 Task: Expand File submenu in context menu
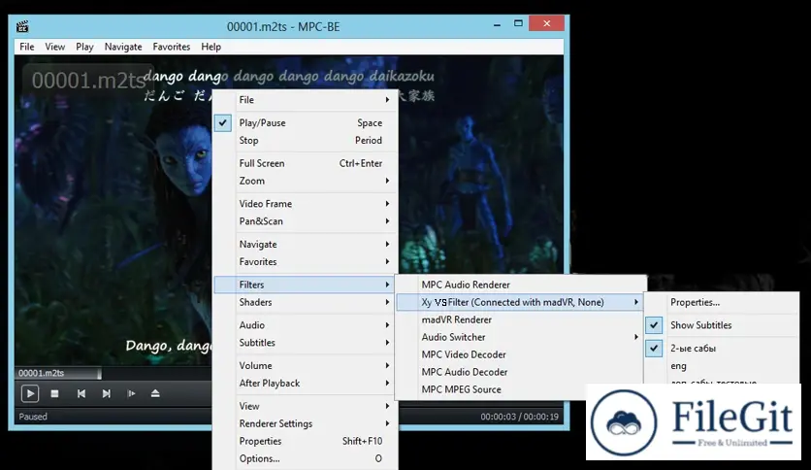306,100
